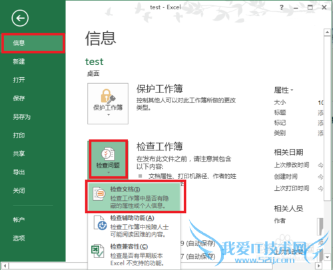Click the 检查问题 dropdown button
The width and height of the screenshot is (333, 270).
109,159
